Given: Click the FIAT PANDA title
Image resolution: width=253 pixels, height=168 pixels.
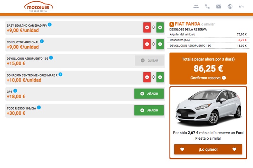Looking at the screenshot, I should coord(187,24).
